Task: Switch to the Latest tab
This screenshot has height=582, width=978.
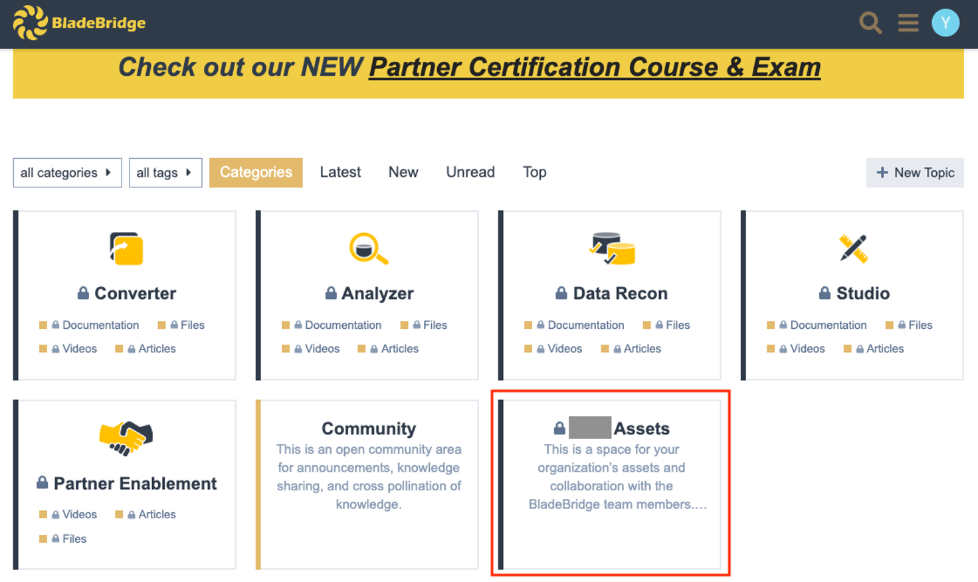Action: click(340, 173)
